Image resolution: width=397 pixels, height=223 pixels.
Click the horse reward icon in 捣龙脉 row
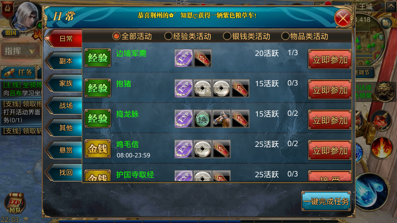point(222,119)
